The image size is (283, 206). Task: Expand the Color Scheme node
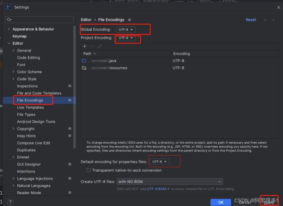13,72
